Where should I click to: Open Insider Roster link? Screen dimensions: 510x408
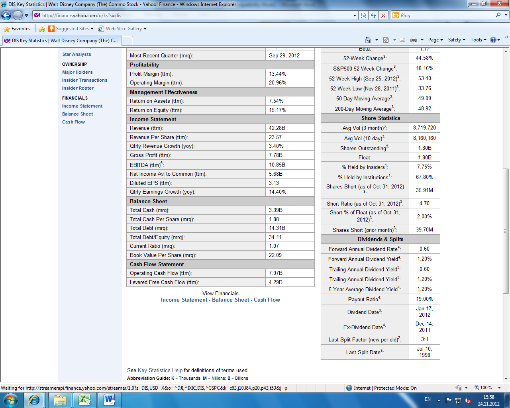[x=78, y=88]
